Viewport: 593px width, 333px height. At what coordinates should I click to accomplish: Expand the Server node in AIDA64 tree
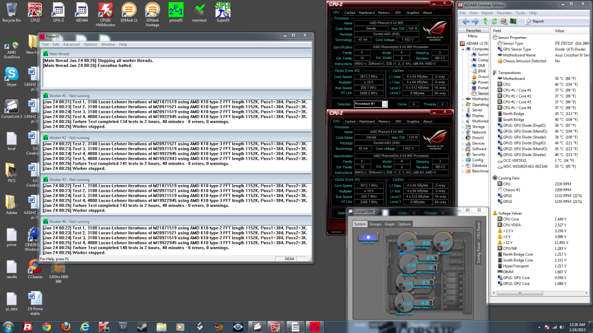(463, 110)
